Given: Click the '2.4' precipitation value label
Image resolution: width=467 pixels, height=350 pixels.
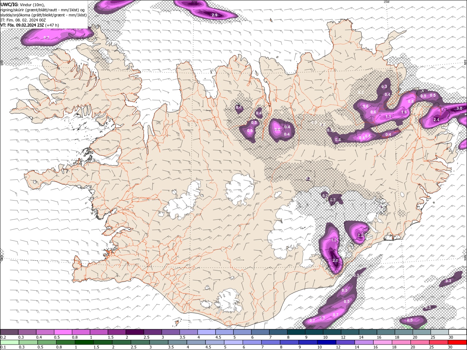Looking at the screenshot, I should 436,120.
